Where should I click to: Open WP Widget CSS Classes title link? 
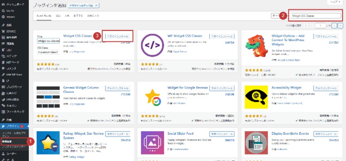coord(185,36)
